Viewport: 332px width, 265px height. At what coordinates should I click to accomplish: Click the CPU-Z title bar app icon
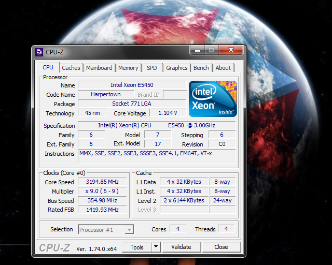(39, 52)
